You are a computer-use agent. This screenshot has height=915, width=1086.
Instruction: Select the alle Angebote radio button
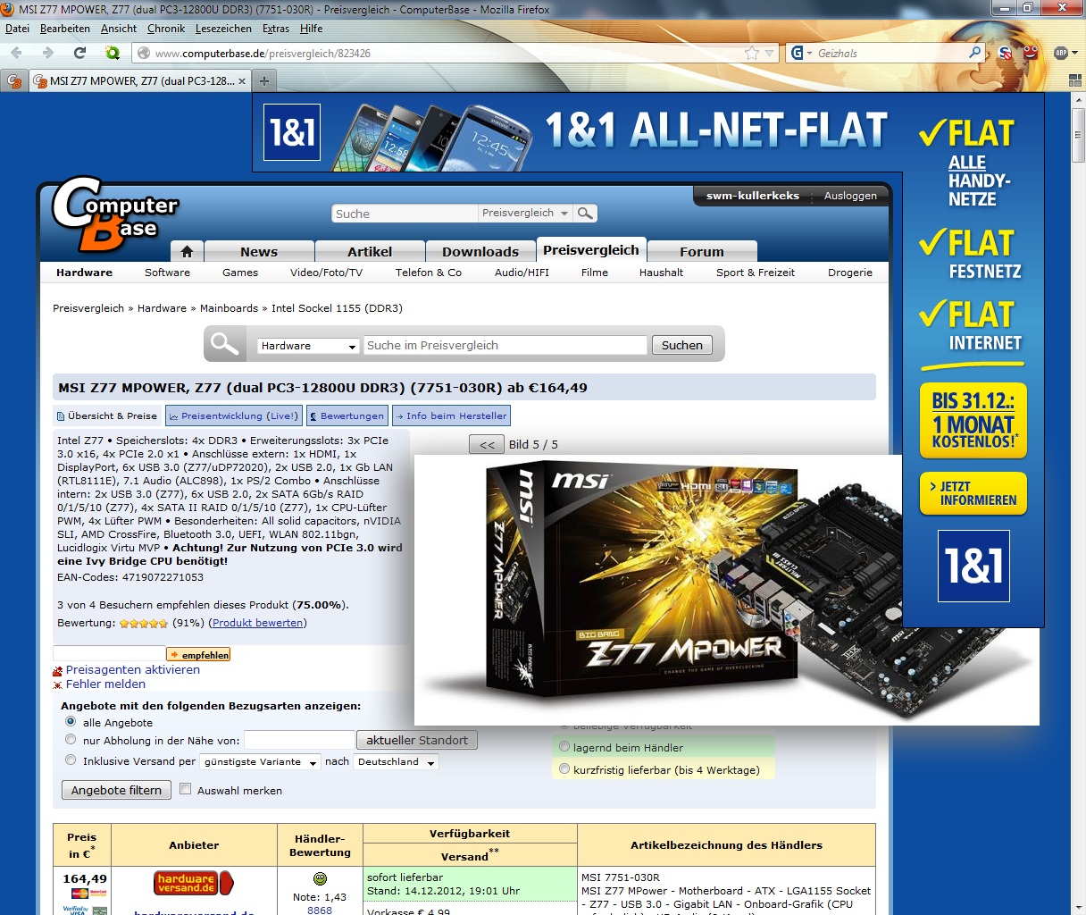click(71, 721)
